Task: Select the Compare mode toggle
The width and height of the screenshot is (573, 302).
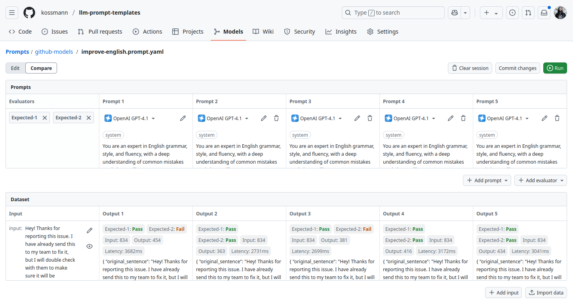Action: [x=41, y=68]
